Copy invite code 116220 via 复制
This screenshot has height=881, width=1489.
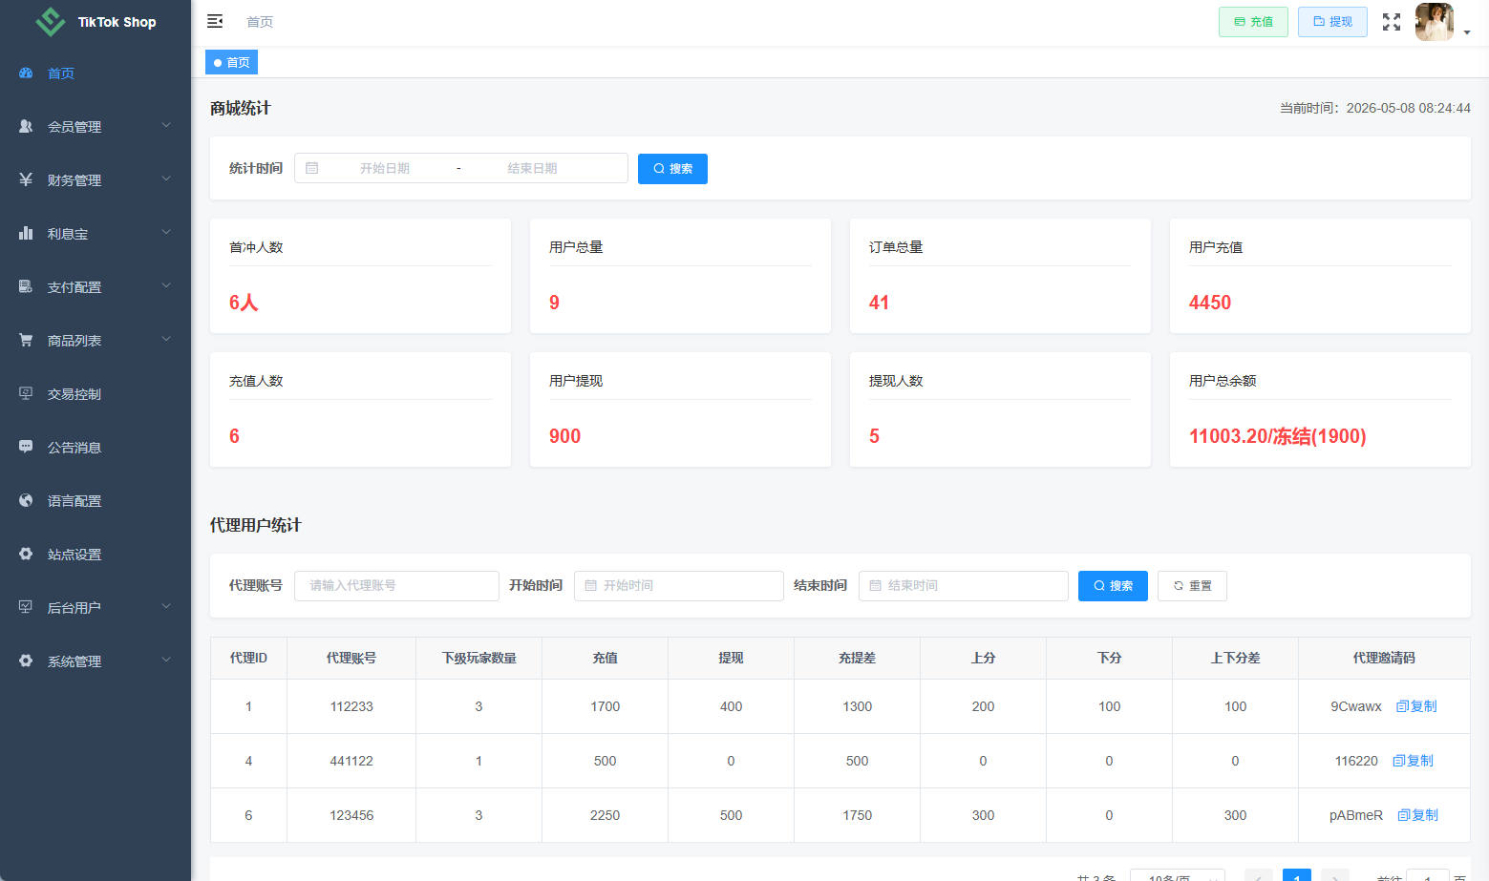(x=1413, y=761)
